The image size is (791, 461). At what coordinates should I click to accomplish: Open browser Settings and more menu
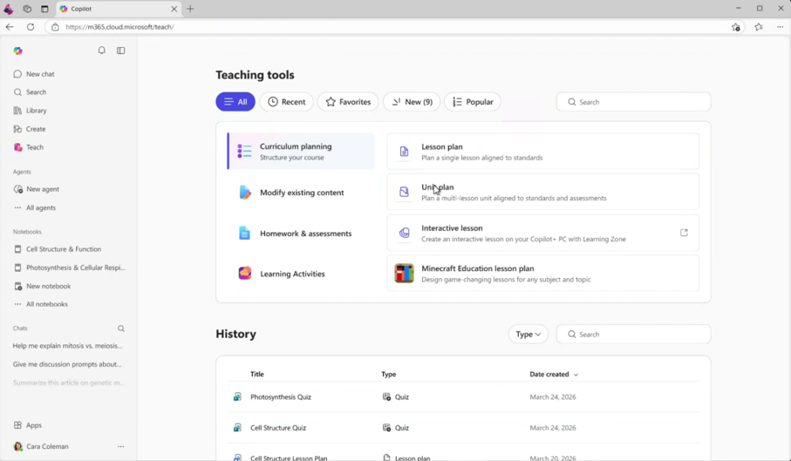781,27
